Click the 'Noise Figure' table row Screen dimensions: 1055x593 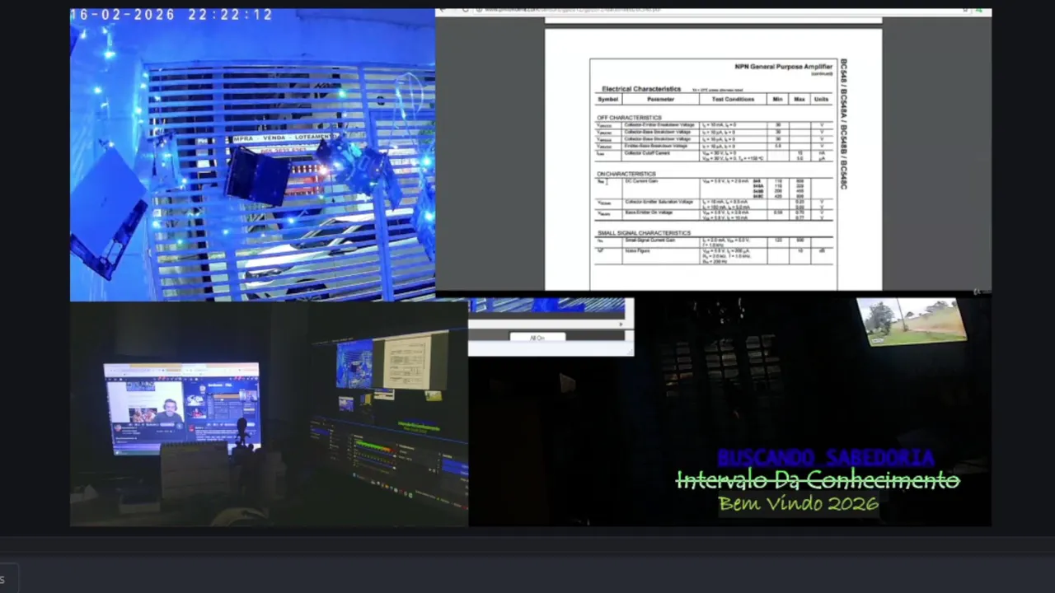click(x=714, y=255)
